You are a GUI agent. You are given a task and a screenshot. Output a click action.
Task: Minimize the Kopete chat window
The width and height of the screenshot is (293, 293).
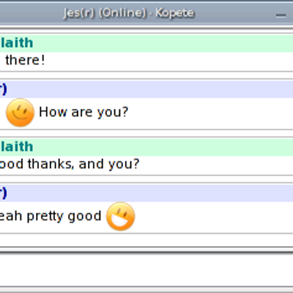click(281, 15)
